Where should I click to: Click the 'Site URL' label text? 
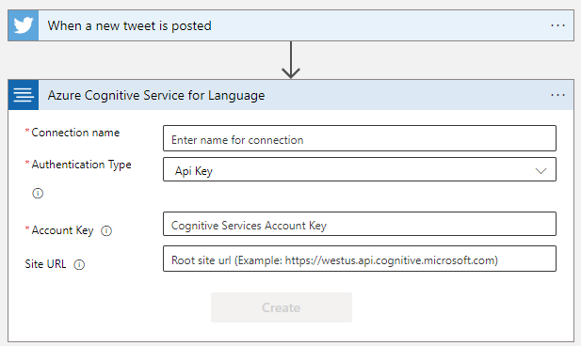pos(45,264)
